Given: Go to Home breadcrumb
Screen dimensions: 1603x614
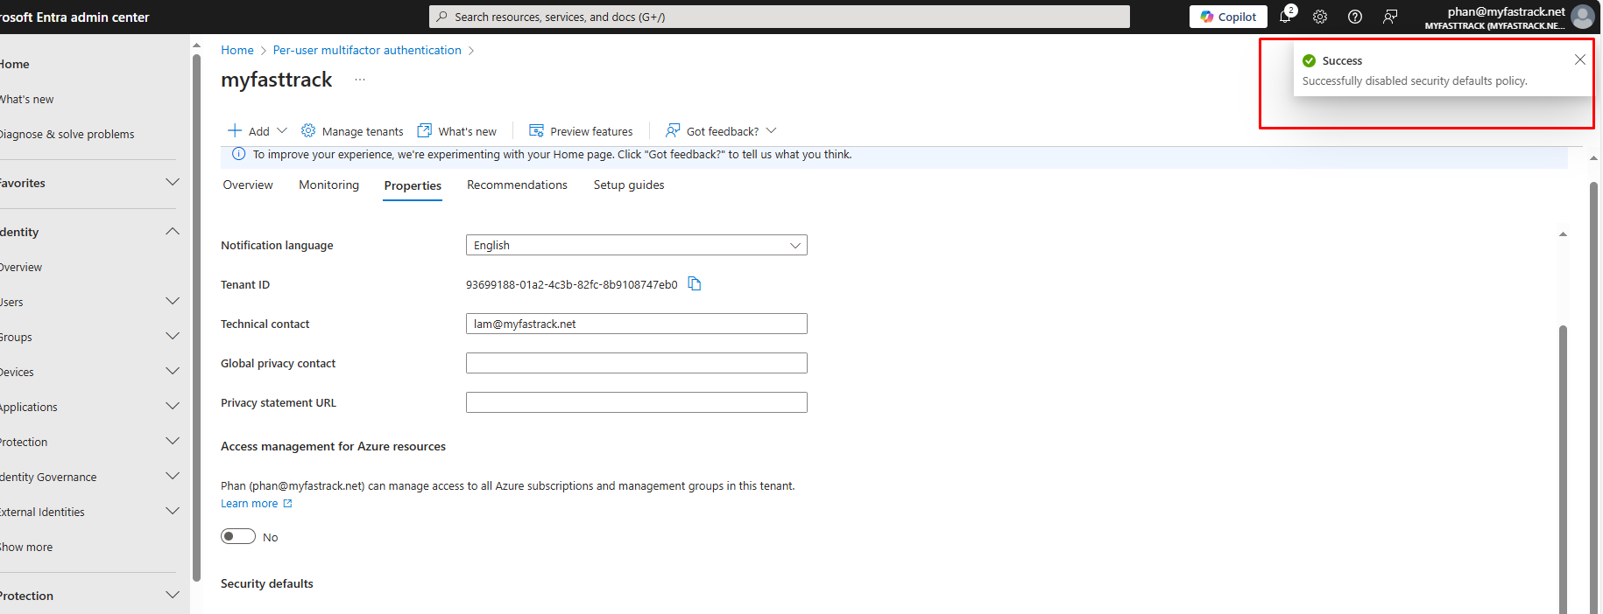Looking at the screenshot, I should (237, 50).
